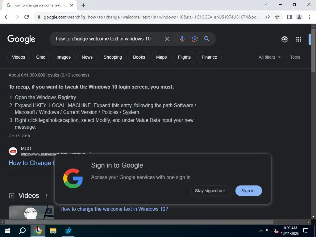Screen dimensions: 316x237
Task: Click the blue app icon beside File Explorer
Action: click(x=68, y=231)
